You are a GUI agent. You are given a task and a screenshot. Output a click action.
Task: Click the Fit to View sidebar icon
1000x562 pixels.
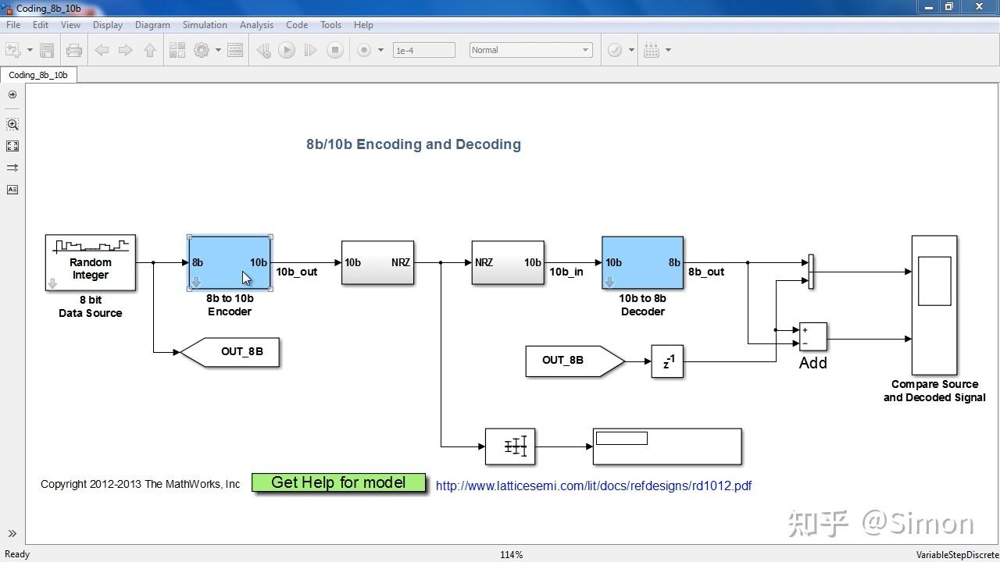[x=12, y=146]
